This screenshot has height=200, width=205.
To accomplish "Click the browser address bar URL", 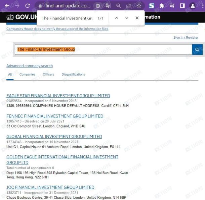I will (68, 6).
